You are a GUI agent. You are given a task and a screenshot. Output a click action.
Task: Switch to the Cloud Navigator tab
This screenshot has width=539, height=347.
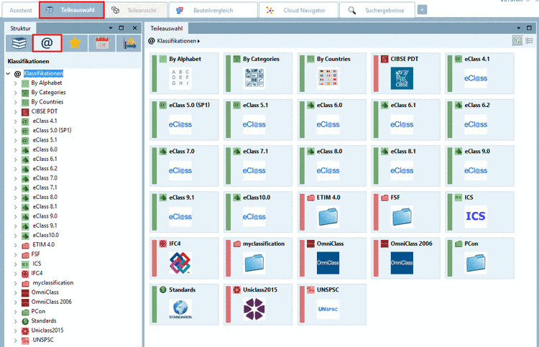pyautogui.click(x=298, y=10)
